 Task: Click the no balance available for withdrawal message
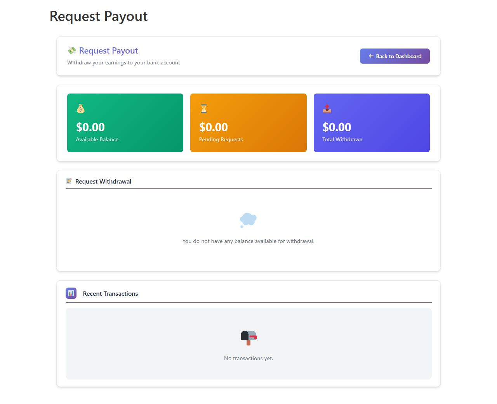248,241
